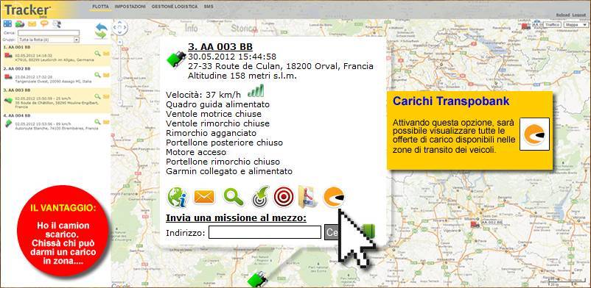Locate vehicle AA 001 BB with magnifier icon
The image size is (591, 288).
97,54
